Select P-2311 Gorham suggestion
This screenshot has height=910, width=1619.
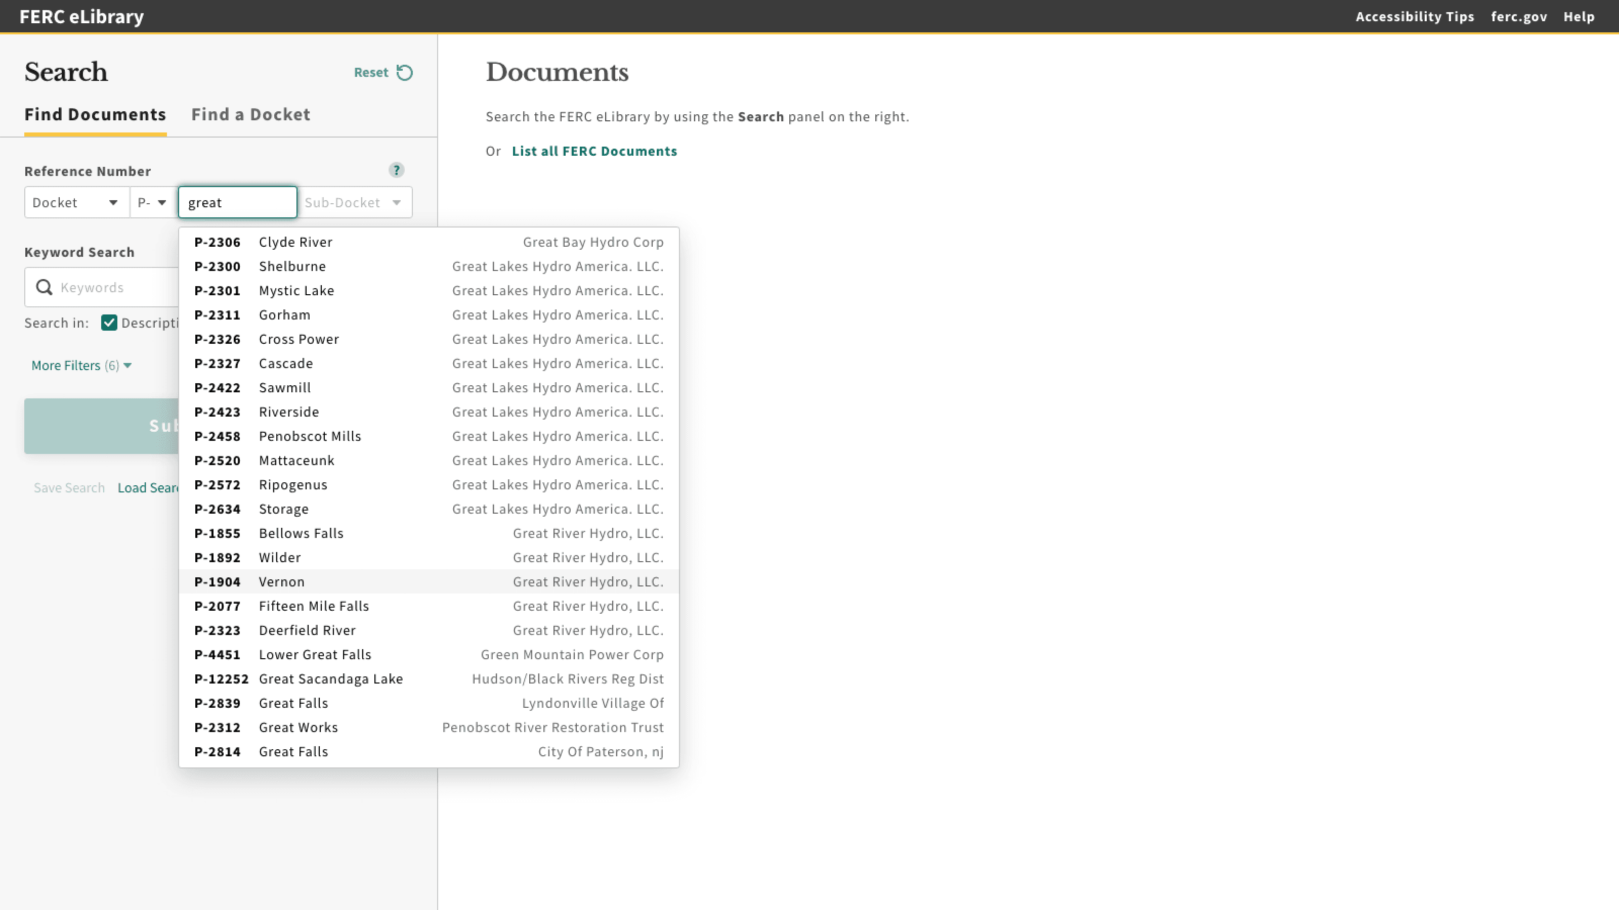coord(429,315)
